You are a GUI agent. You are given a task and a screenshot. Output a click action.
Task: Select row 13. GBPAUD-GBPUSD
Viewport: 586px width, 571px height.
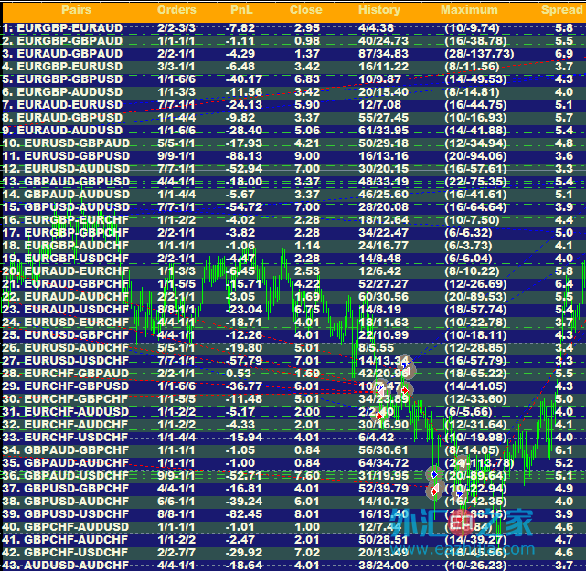pos(294,182)
